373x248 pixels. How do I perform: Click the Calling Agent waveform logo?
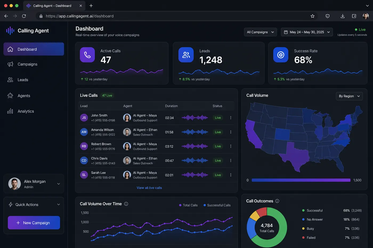coord(10,31)
